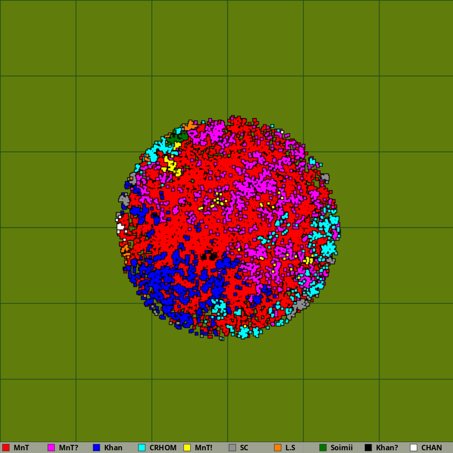Click the blue Khan legend swatch

[x=96, y=448]
